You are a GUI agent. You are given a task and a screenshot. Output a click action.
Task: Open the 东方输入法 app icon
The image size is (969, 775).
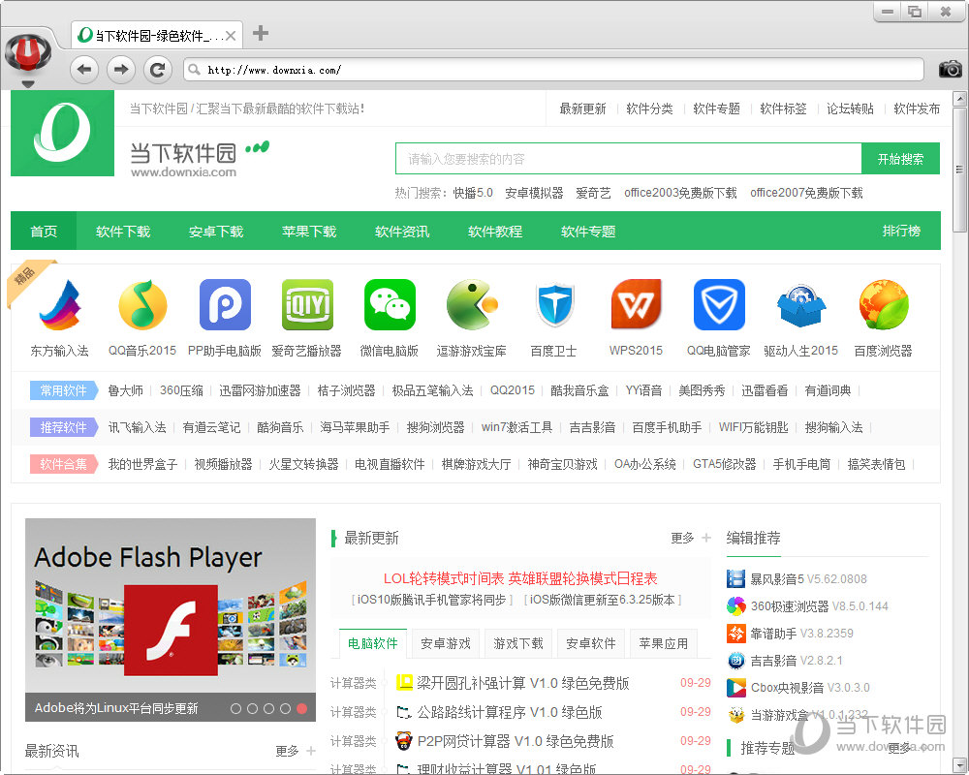pos(60,305)
